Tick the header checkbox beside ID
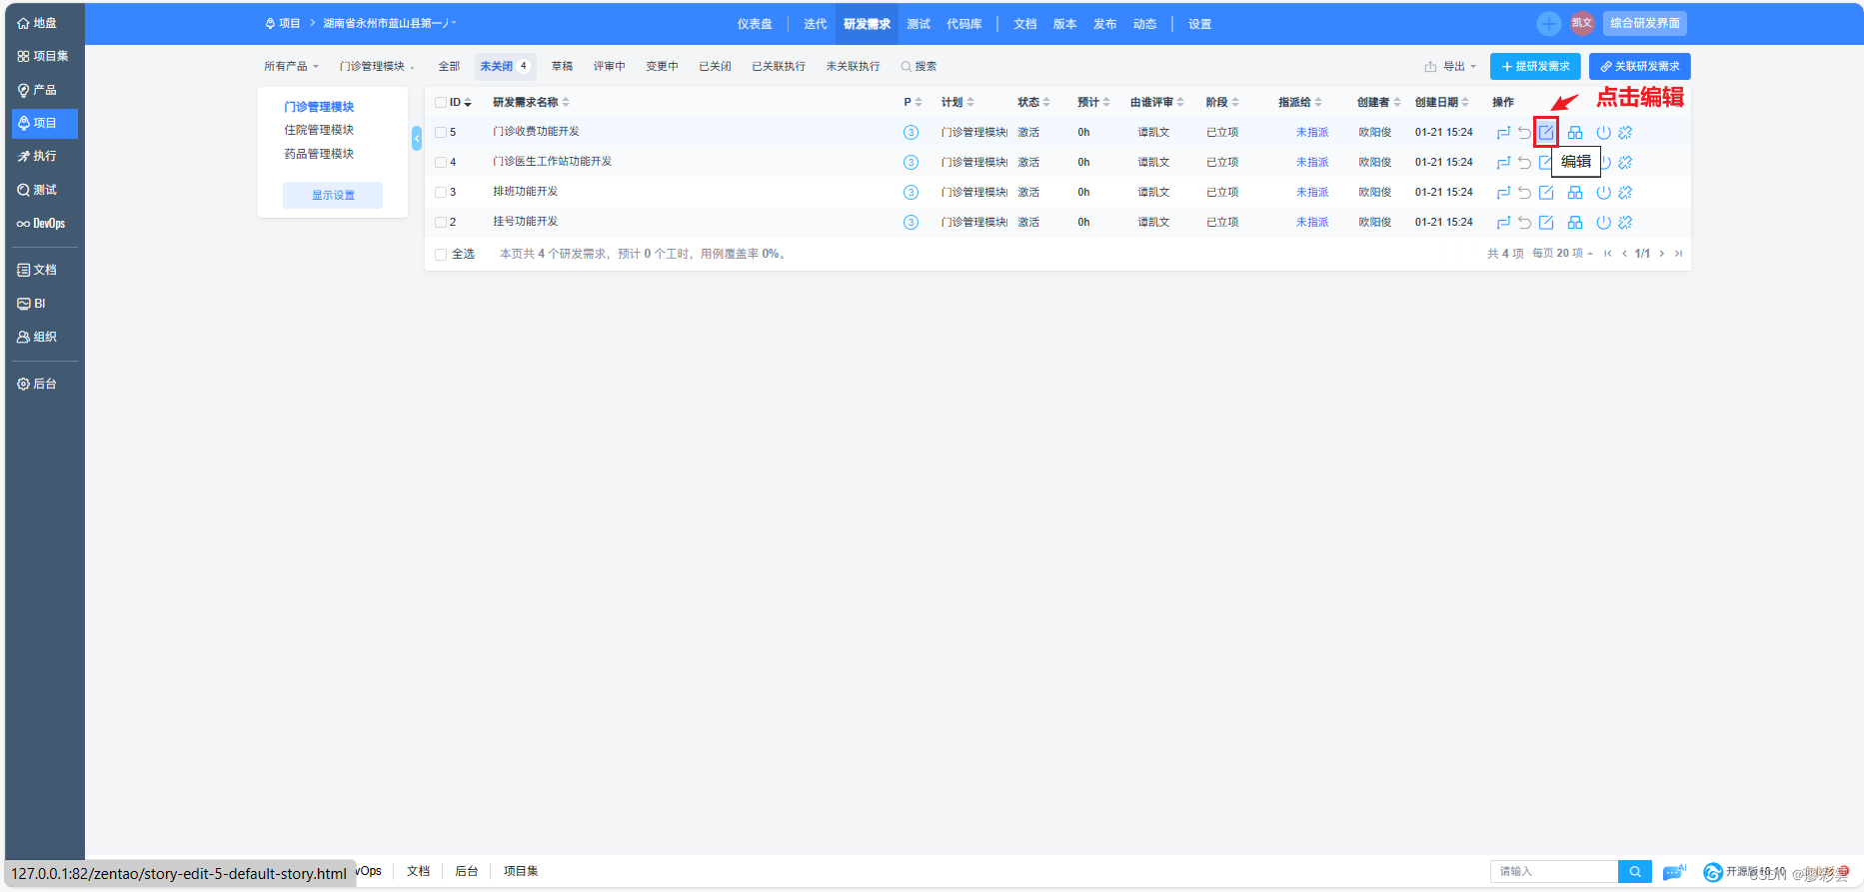This screenshot has width=1864, height=892. pos(441,102)
